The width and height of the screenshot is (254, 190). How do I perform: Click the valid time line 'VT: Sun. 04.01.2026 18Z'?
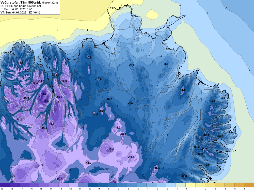(x=16, y=12)
